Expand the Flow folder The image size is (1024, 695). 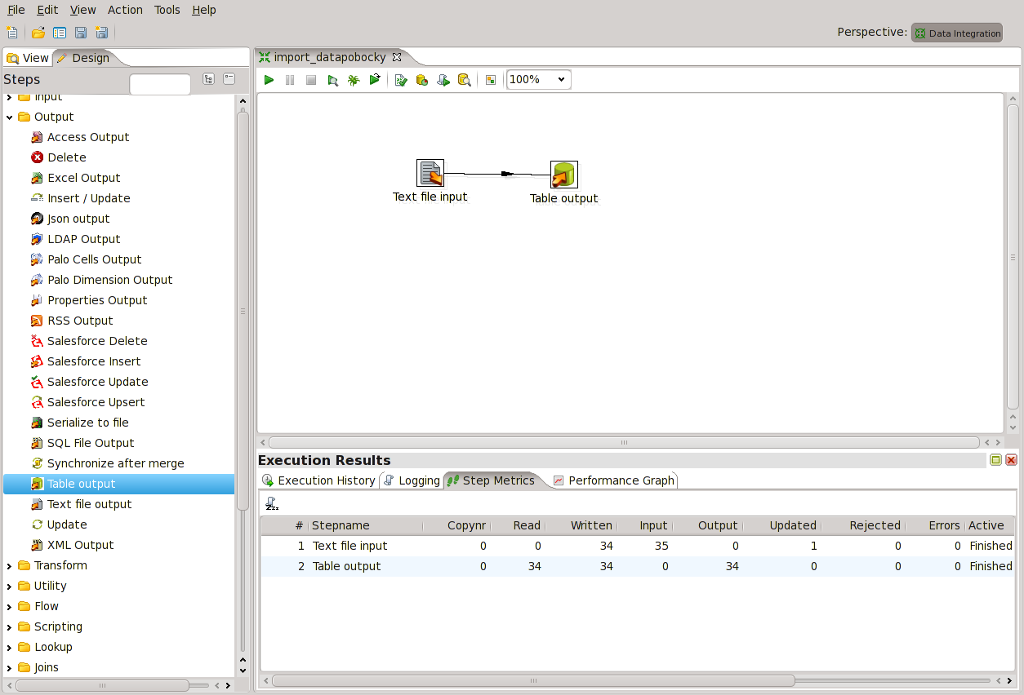point(9,606)
